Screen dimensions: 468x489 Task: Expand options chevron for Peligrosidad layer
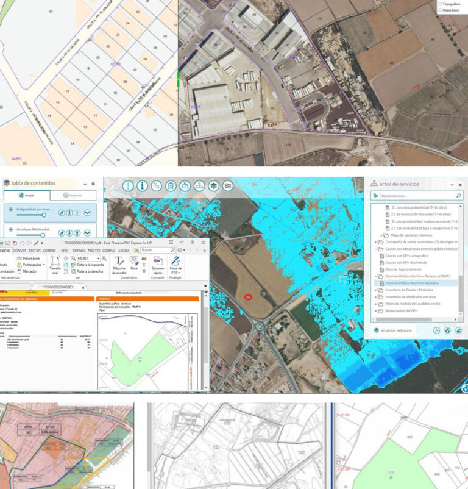88,212
